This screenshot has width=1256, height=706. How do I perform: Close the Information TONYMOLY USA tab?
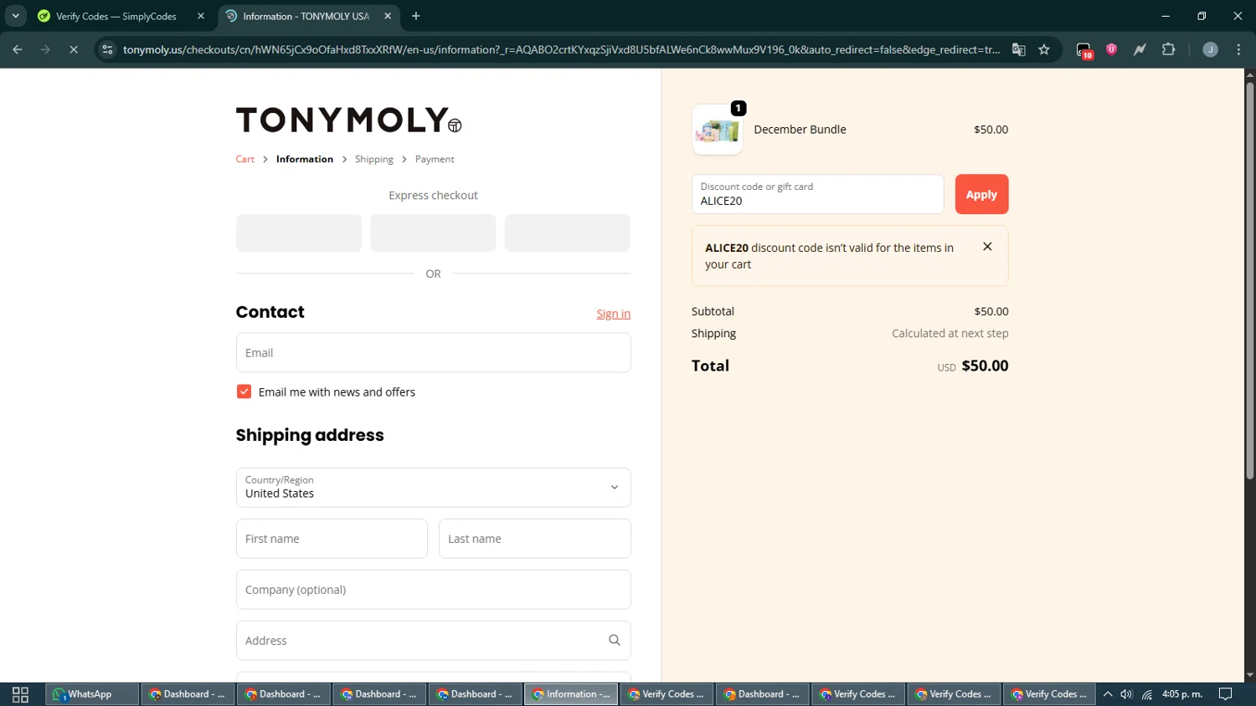[388, 16]
